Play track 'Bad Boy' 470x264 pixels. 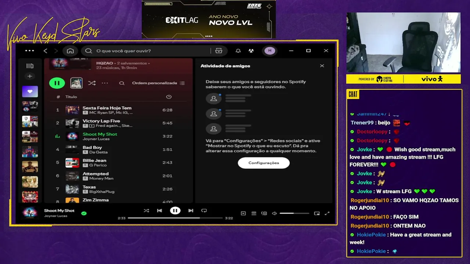pyautogui.click(x=118, y=150)
